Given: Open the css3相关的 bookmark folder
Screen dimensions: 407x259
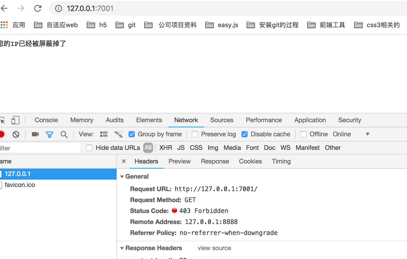Looking at the screenshot, I should [x=377, y=25].
